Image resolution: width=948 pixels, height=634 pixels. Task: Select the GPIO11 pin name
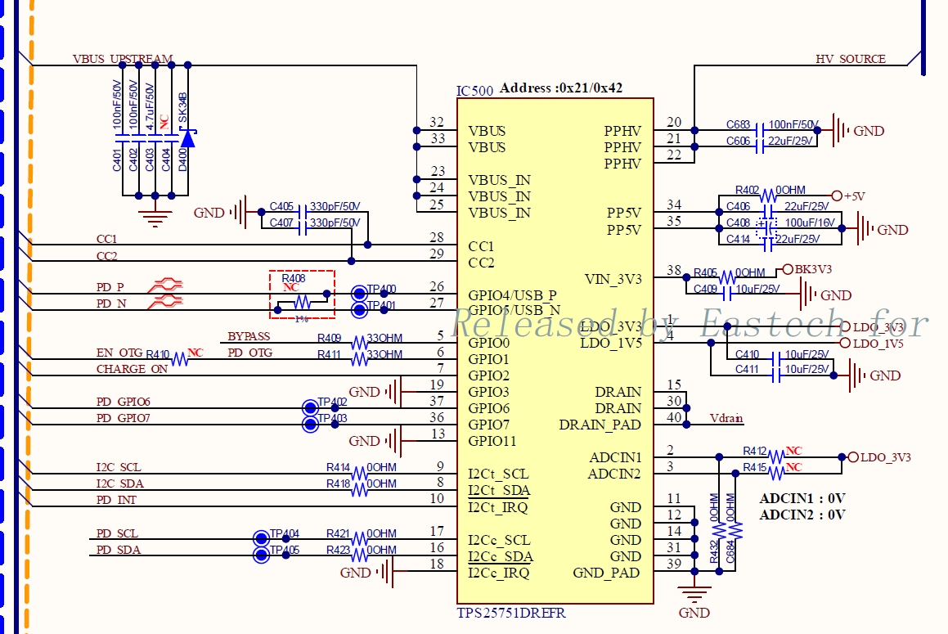pyautogui.click(x=492, y=441)
